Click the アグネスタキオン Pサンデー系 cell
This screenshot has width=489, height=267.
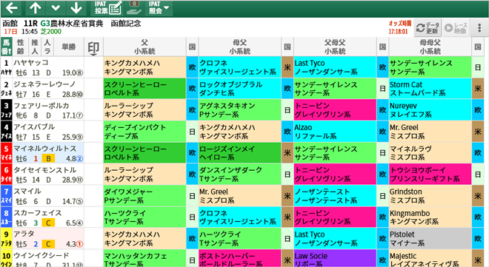click(240, 110)
